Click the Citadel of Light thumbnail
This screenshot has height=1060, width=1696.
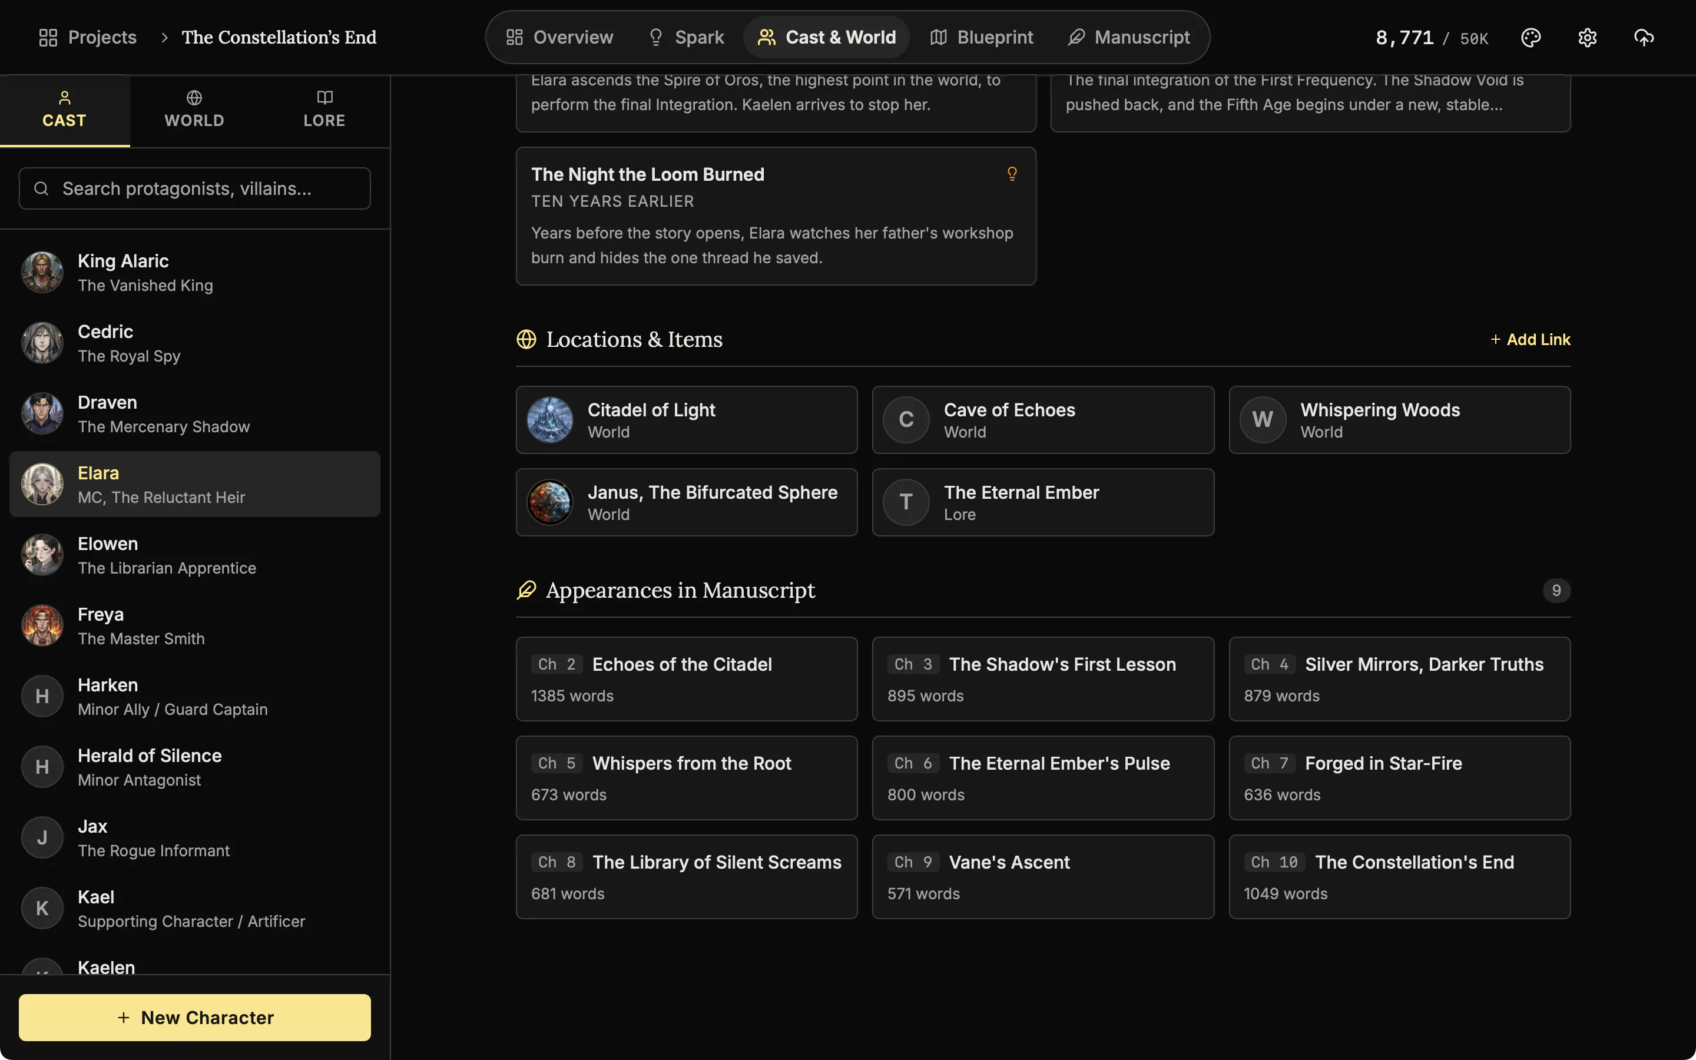click(550, 420)
